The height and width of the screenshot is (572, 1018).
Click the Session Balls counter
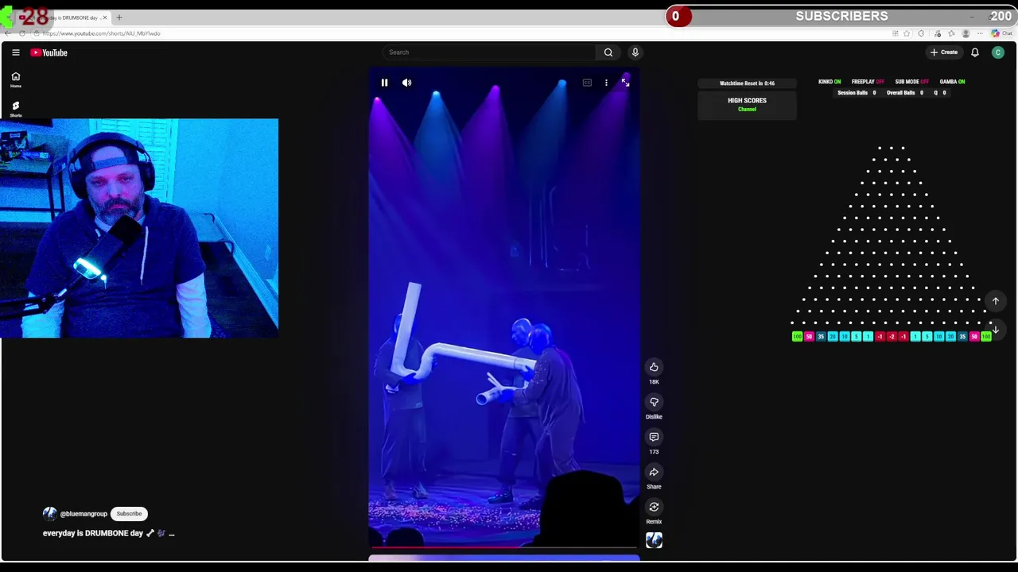point(857,93)
